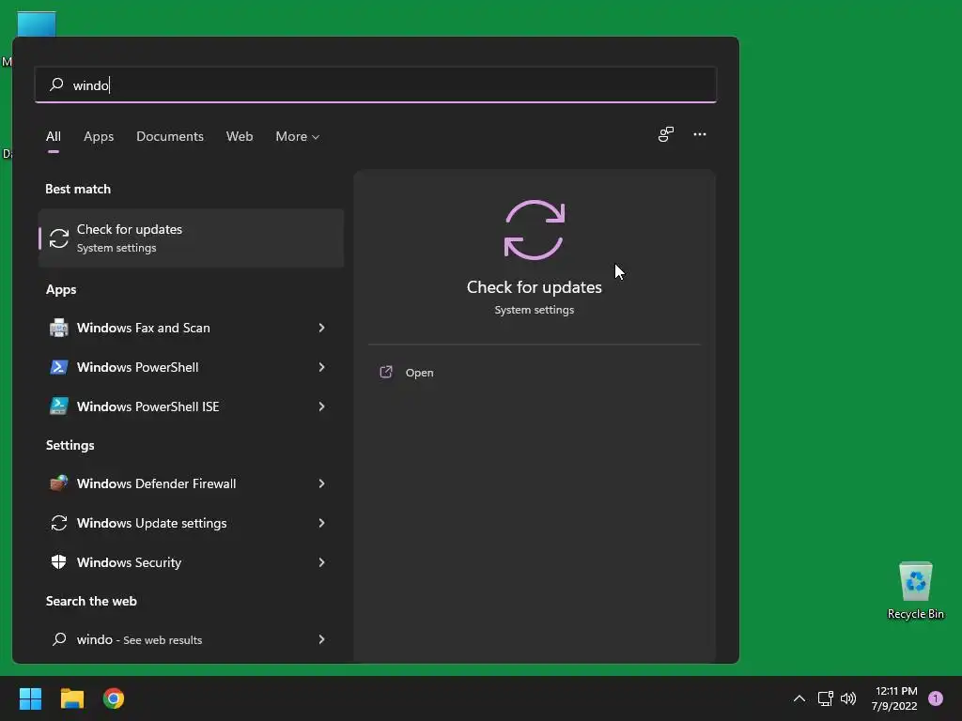This screenshot has height=721, width=962.
Task: Open File Explorer from the taskbar
Action: (71, 698)
